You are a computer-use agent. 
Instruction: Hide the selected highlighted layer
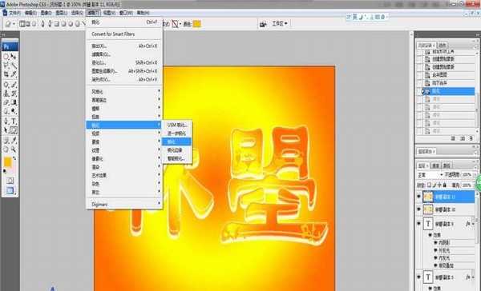click(418, 197)
